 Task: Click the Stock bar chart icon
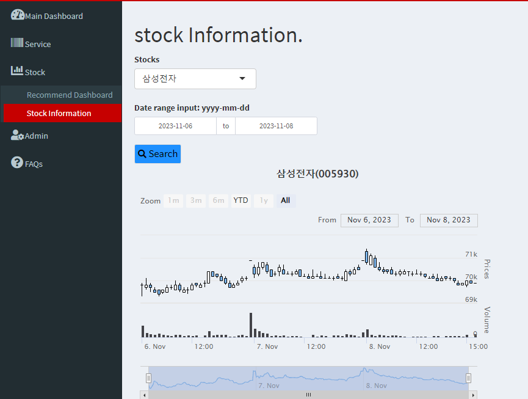(x=17, y=70)
